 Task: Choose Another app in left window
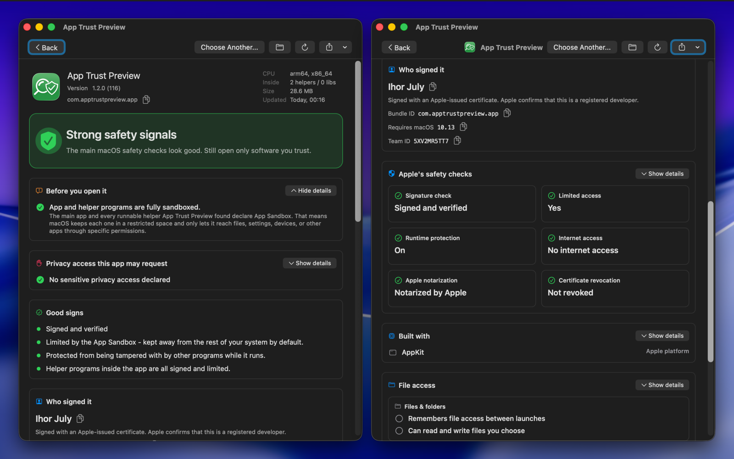(x=229, y=47)
